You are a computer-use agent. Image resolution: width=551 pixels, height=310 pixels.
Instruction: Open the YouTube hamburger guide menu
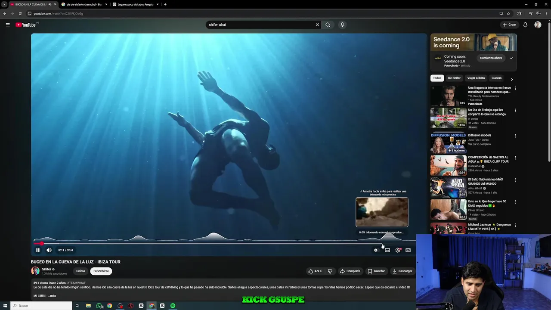click(x=7, y=25)
